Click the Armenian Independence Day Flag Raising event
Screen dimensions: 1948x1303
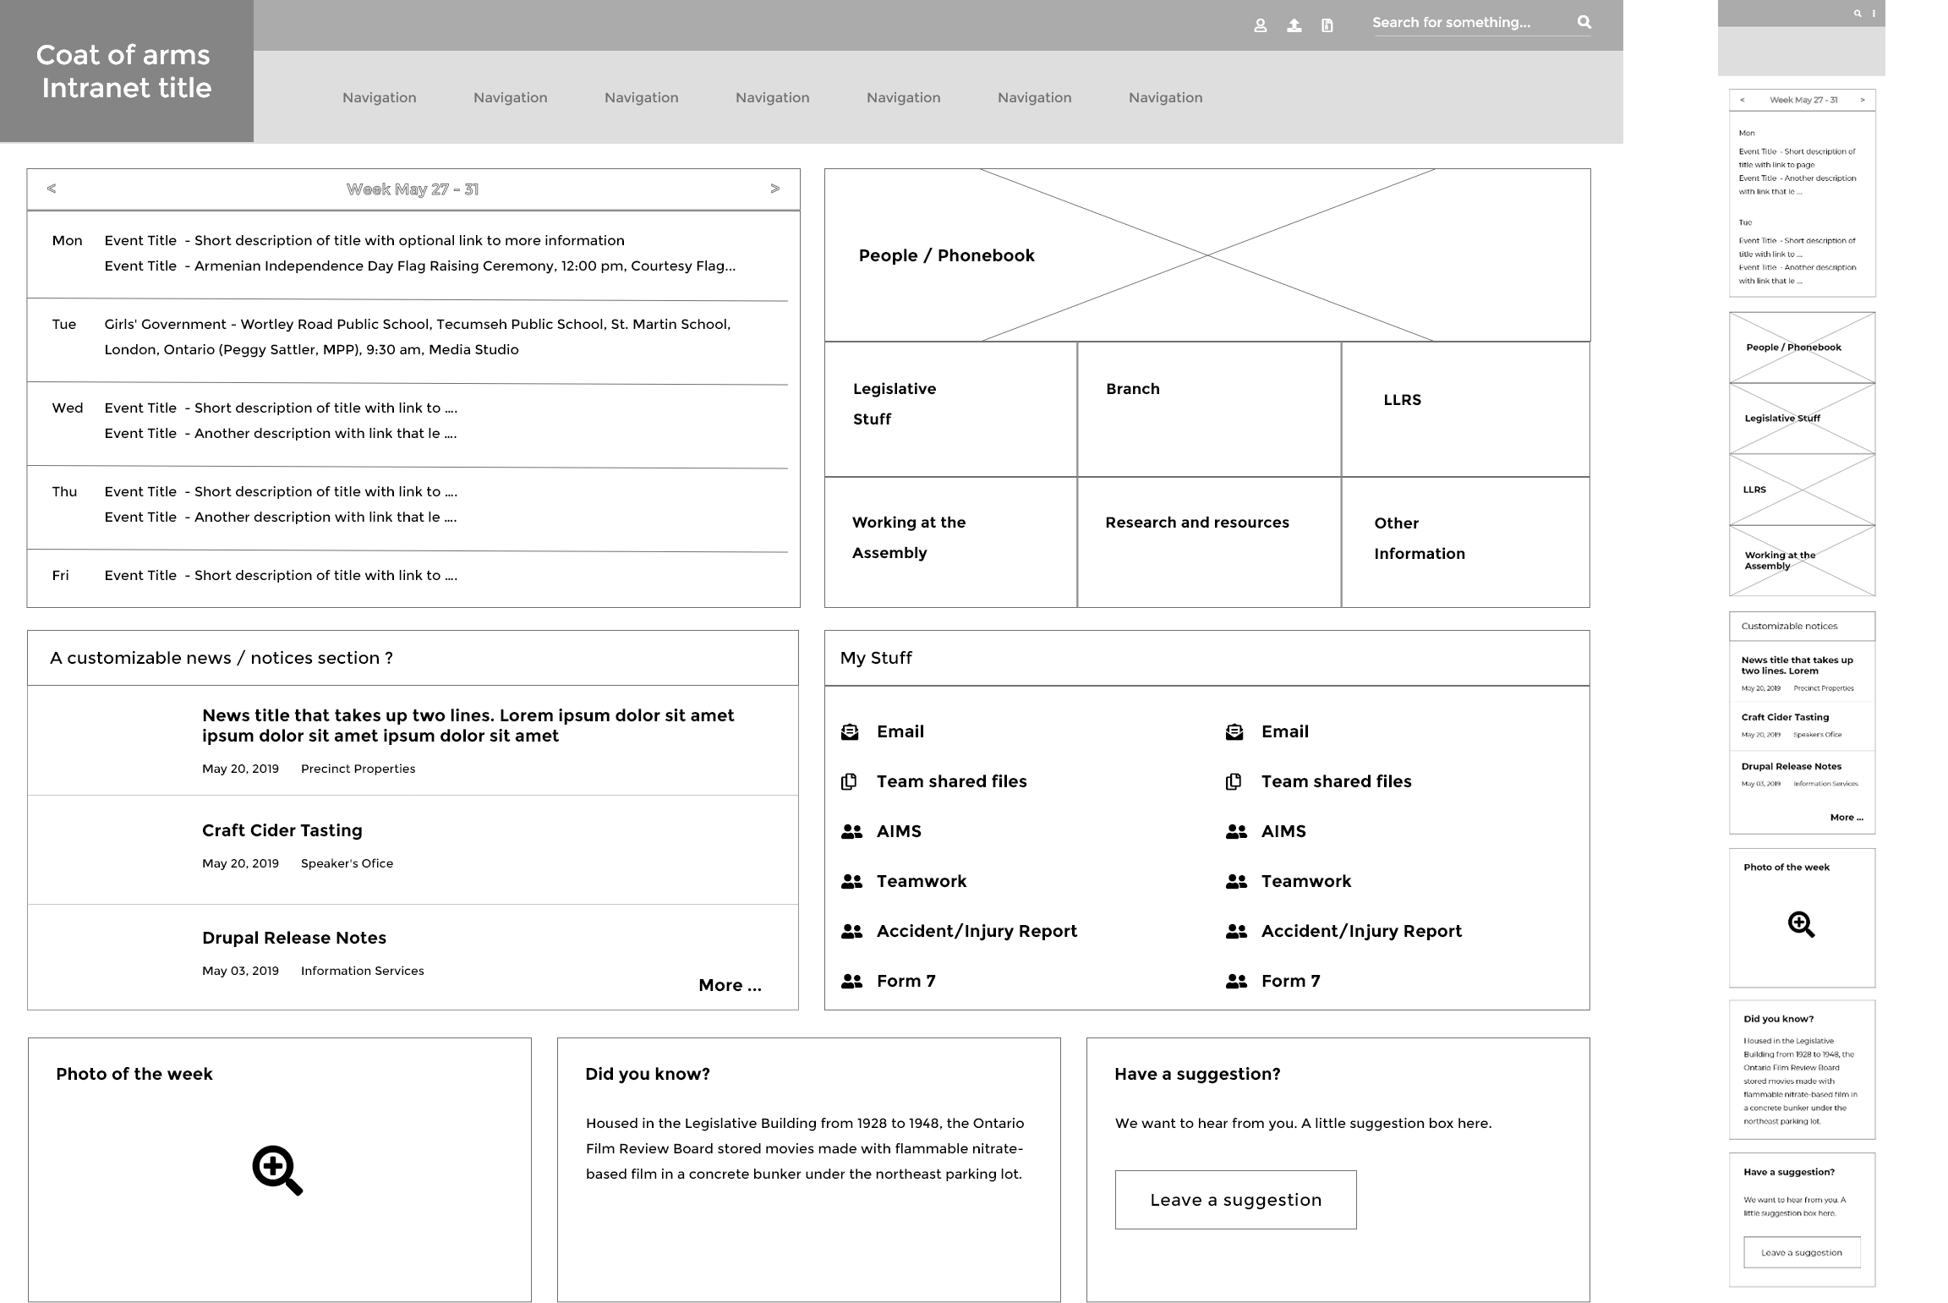pyautogui.click(x=420, y=266)
